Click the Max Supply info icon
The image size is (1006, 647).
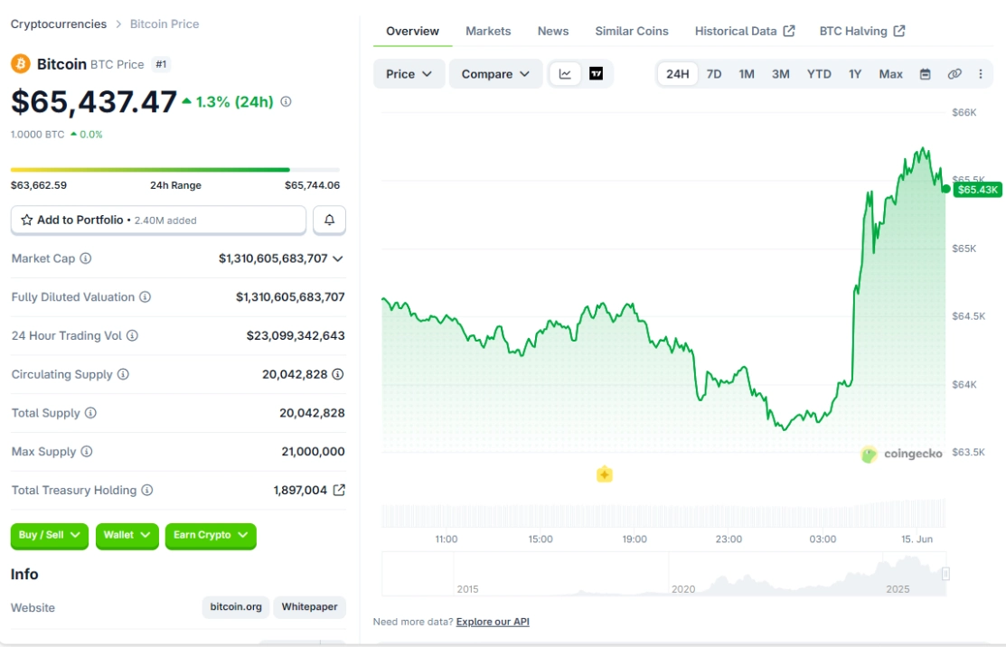click(x=87, y=452)
